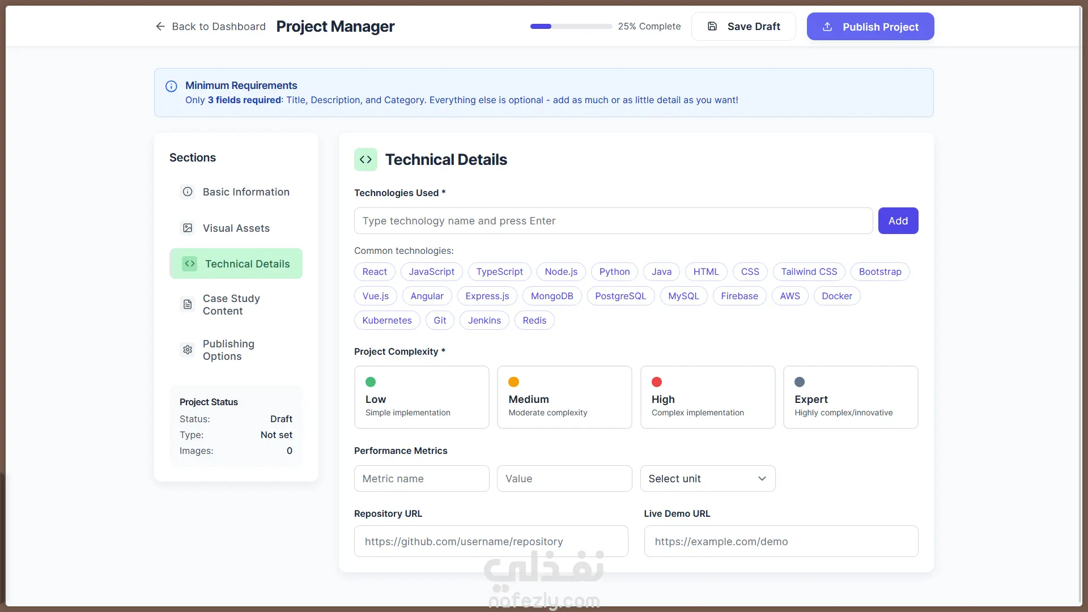Click the Publish Project button
The image size is (1088, 612).
[x=870, y=27]
